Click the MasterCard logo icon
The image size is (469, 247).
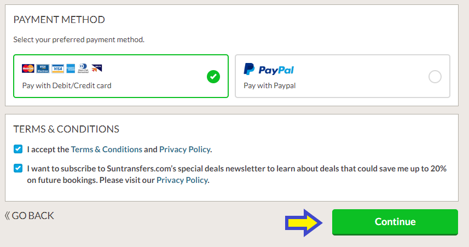pyautogui.click(x=28, y=68)
